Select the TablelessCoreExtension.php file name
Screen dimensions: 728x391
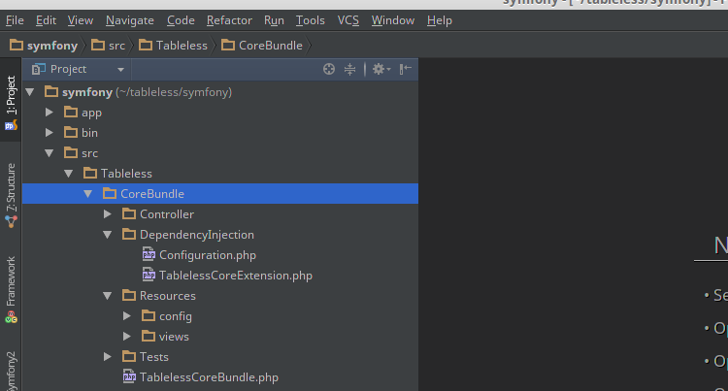tap(236, 276)
